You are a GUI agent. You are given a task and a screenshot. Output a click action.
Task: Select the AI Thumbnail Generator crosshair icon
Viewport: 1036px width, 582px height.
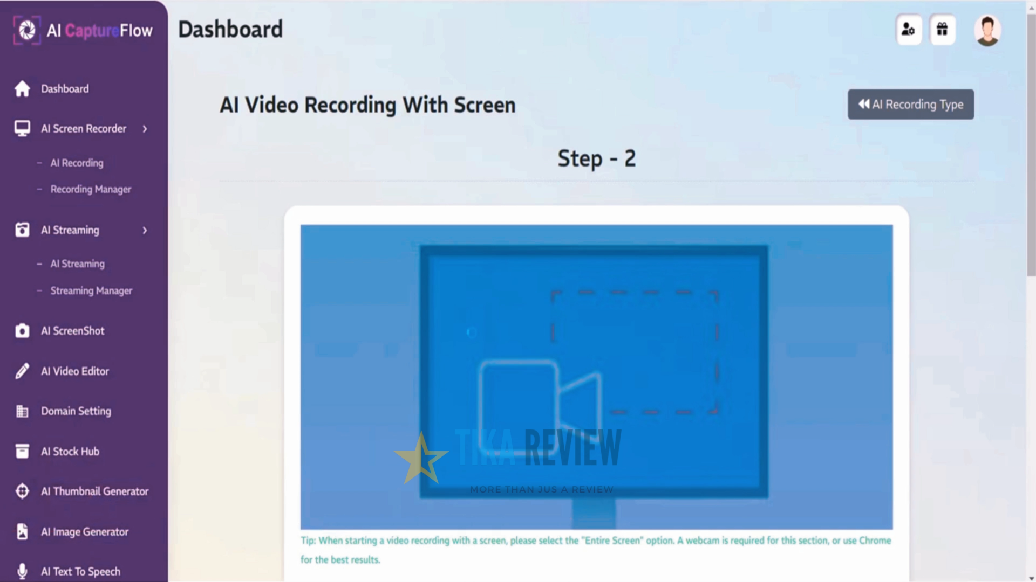pos(22,491)
